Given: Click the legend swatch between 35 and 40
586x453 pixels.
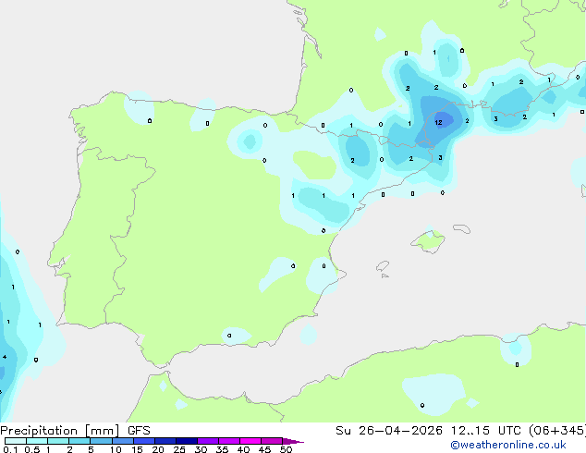Looking at the screenshot, I should click(x=229, y=441).
